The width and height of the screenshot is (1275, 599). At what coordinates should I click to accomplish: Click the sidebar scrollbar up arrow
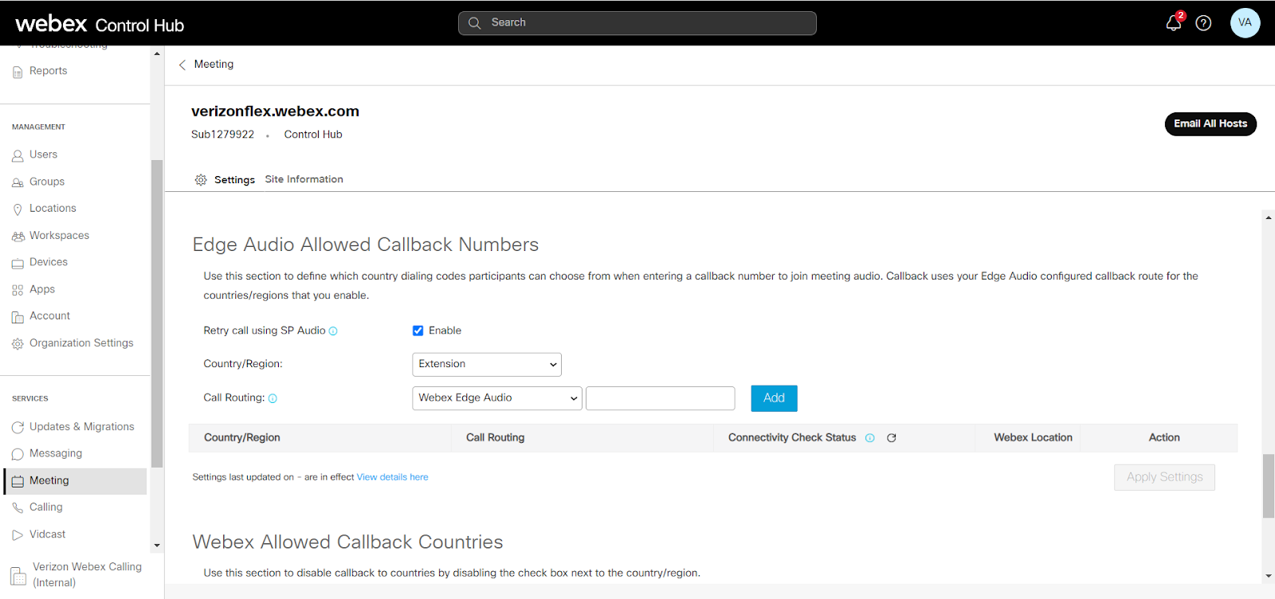(157, 54)
